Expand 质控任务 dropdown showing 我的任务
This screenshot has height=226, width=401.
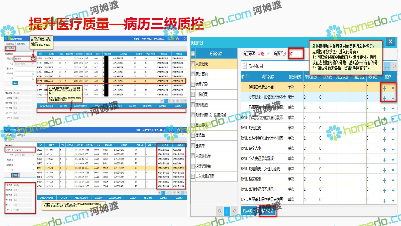click(33, 59)
